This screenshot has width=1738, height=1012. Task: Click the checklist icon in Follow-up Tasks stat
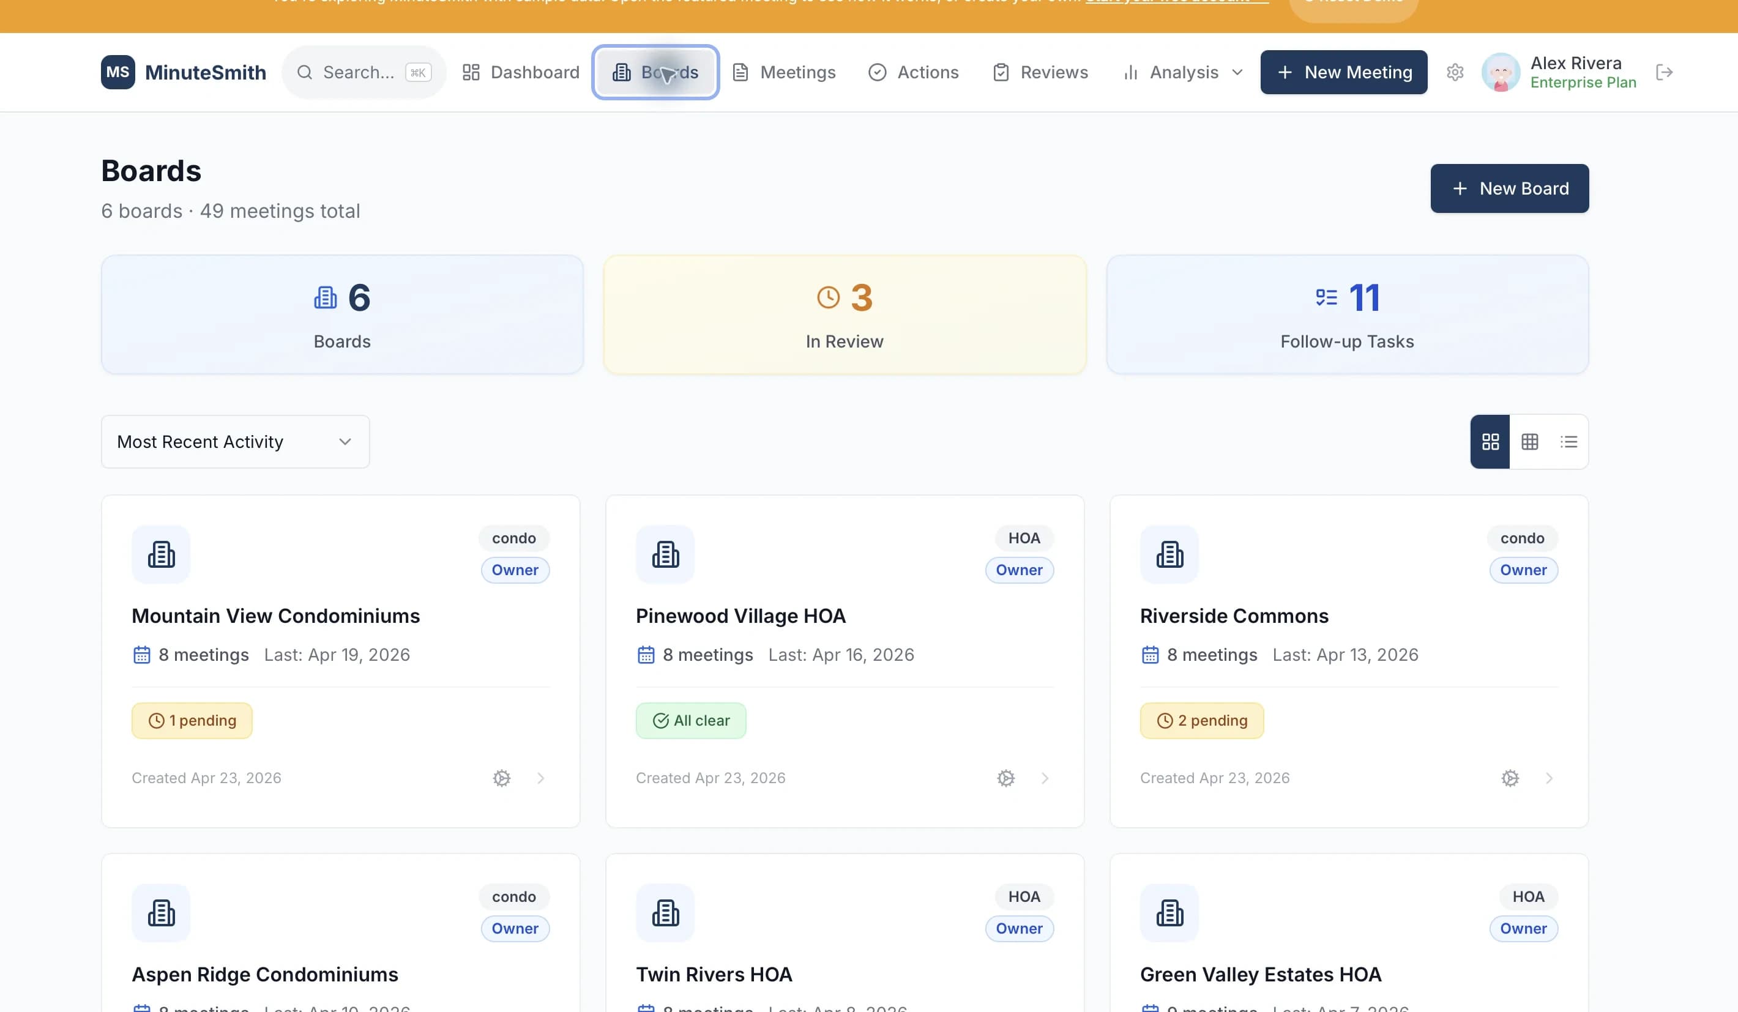1326,298
